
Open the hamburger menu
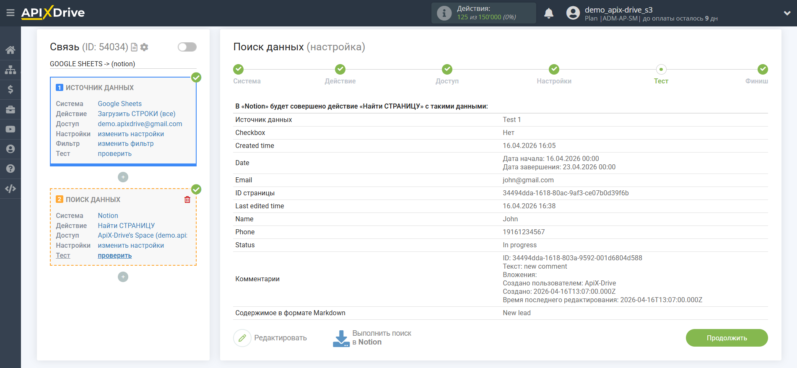click(10, 13)
